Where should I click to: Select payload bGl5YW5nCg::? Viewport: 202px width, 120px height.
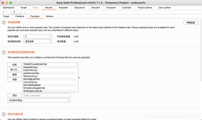[x=50, y=70]
